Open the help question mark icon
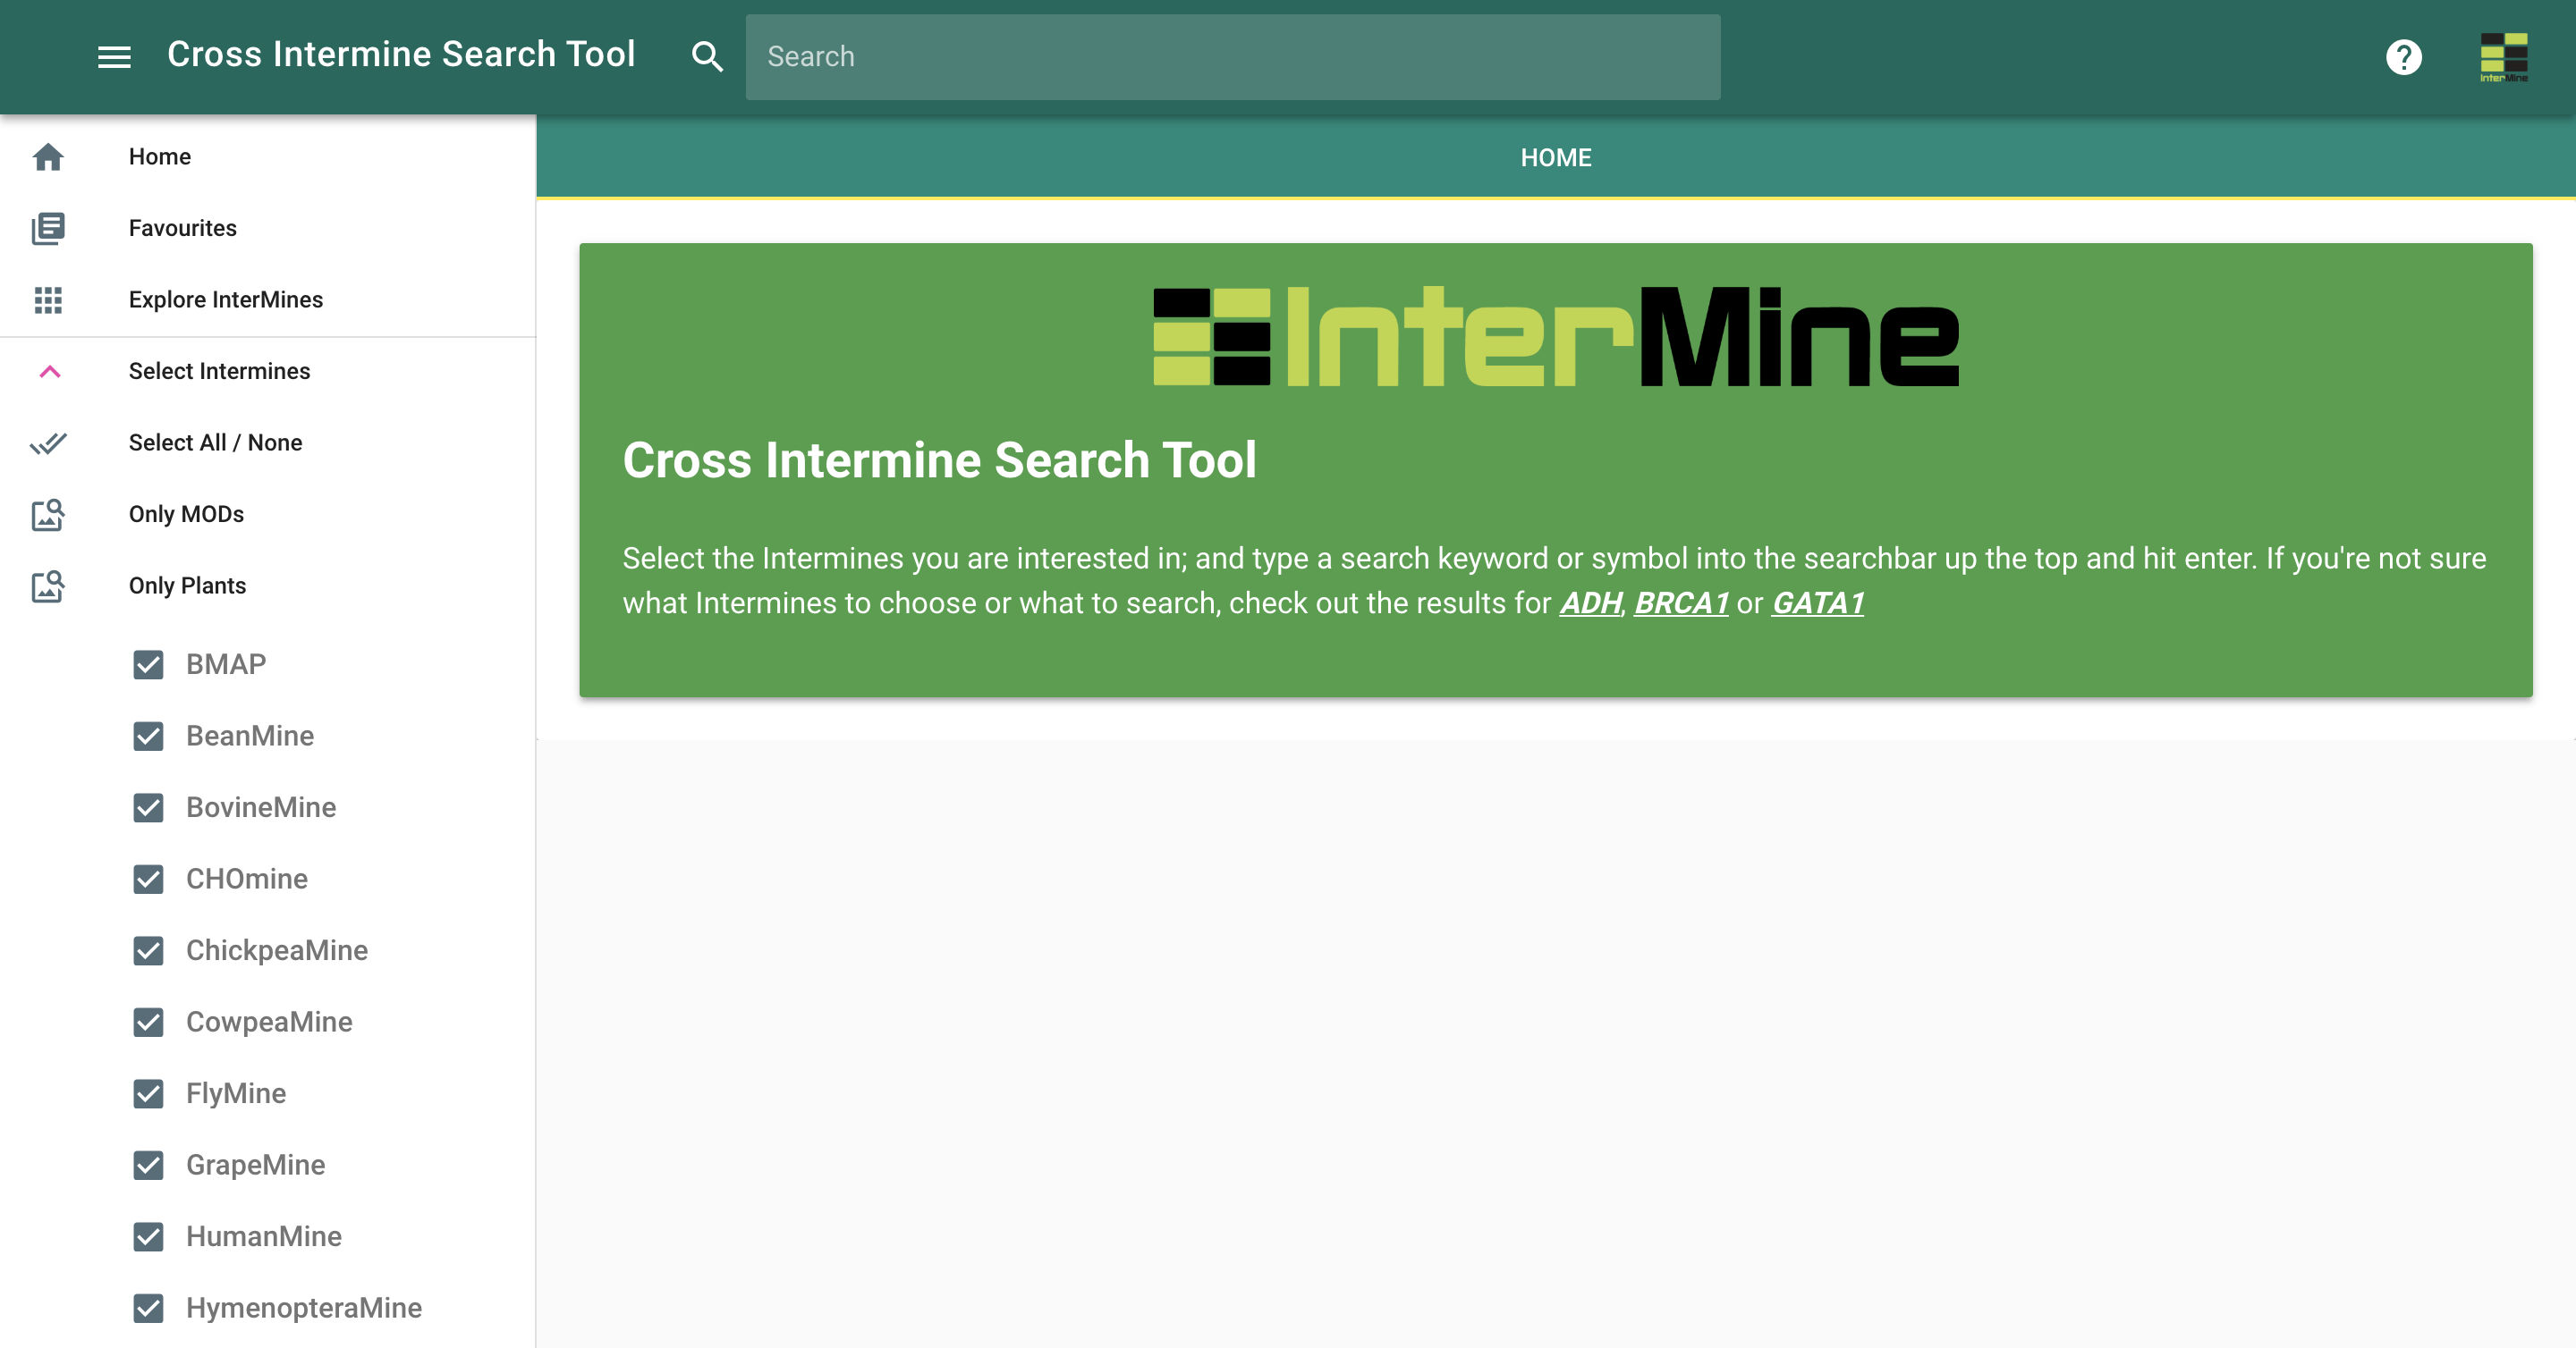This screenshot has width=2576, height=1348. click(2404, 57)
